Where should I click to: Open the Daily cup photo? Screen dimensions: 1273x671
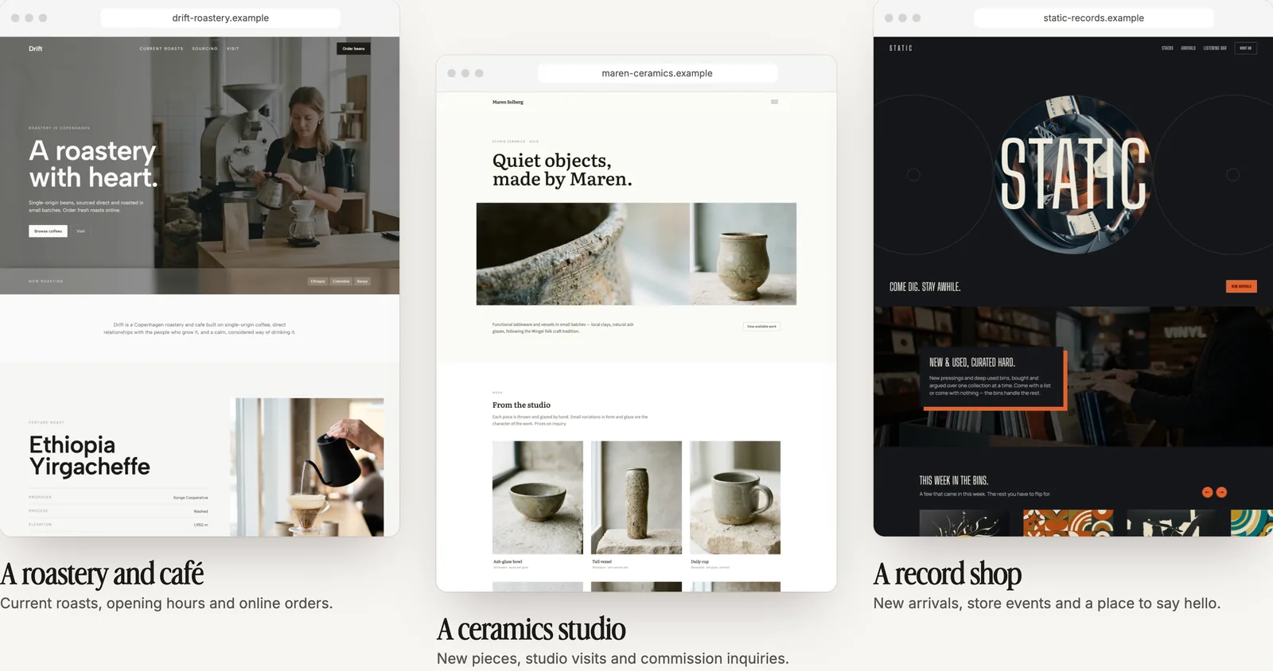tap(735, 498)
